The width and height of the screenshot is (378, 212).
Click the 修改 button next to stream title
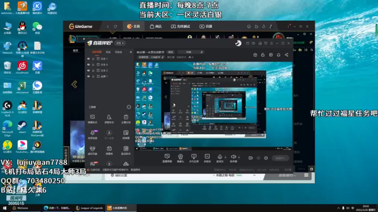[x=171, y=52]
